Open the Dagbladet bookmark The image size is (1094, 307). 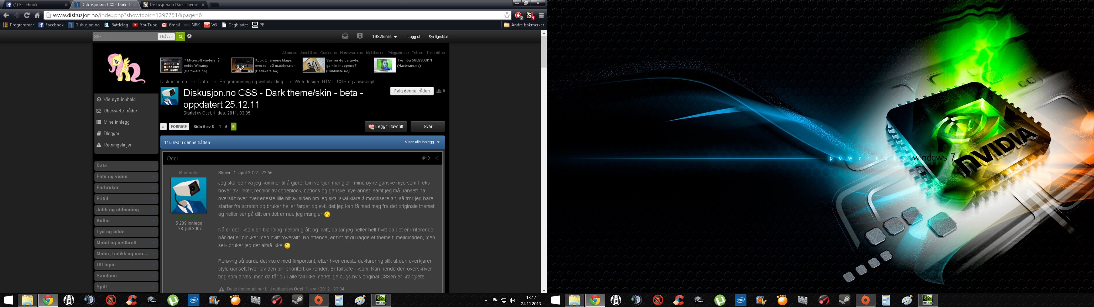pos(235,25)
